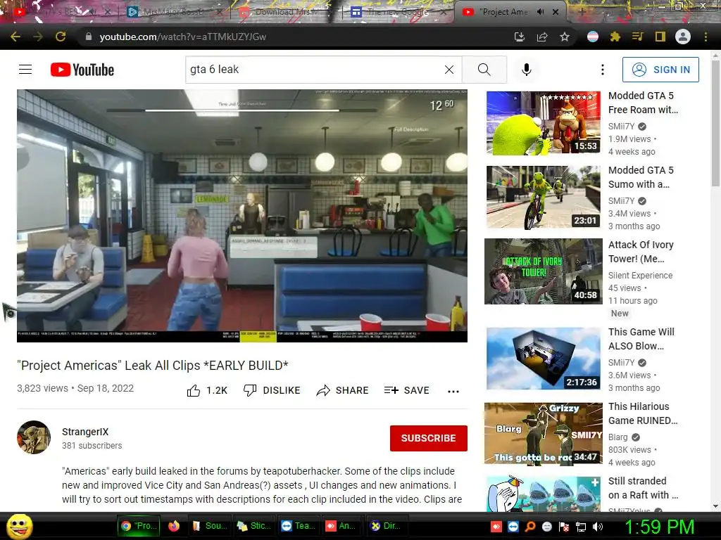Open more actions ellipsis under the video
721x540 pixels.
(453, 391)
